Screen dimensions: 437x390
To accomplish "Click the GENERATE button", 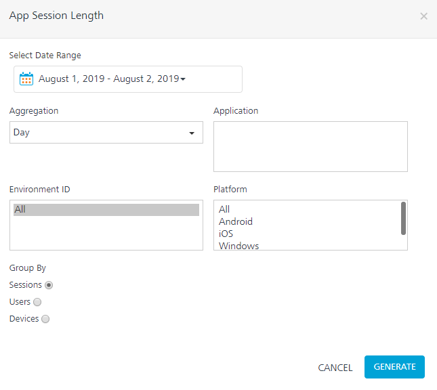I will point(394,366).
